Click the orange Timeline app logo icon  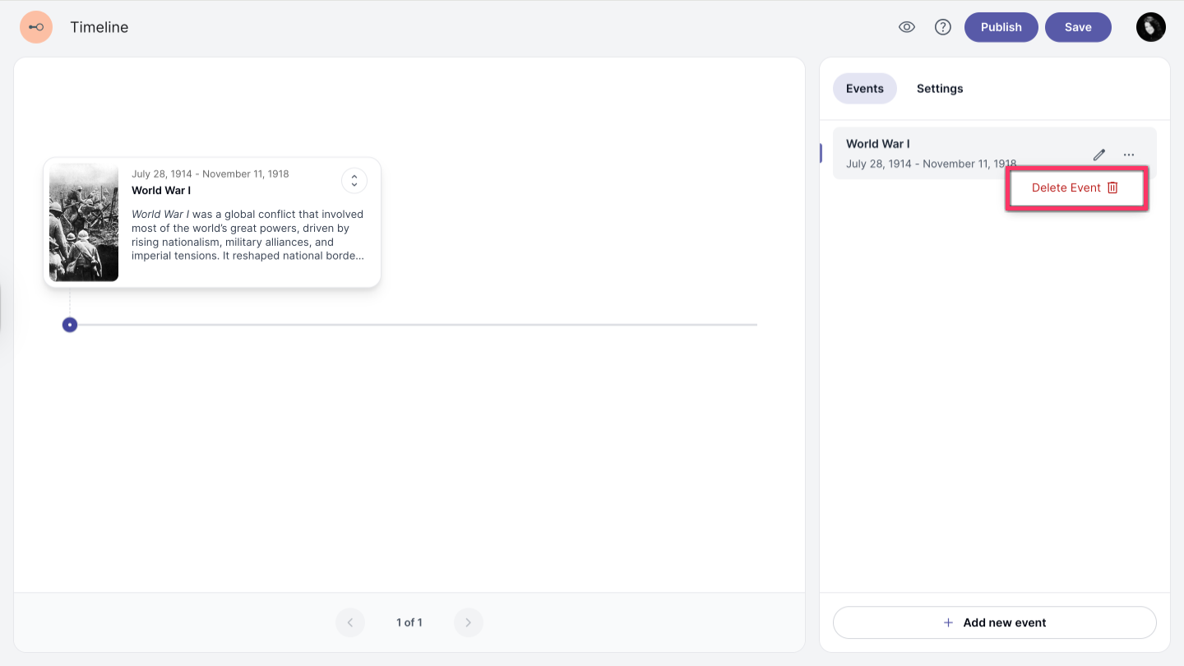tap(36, 27)
